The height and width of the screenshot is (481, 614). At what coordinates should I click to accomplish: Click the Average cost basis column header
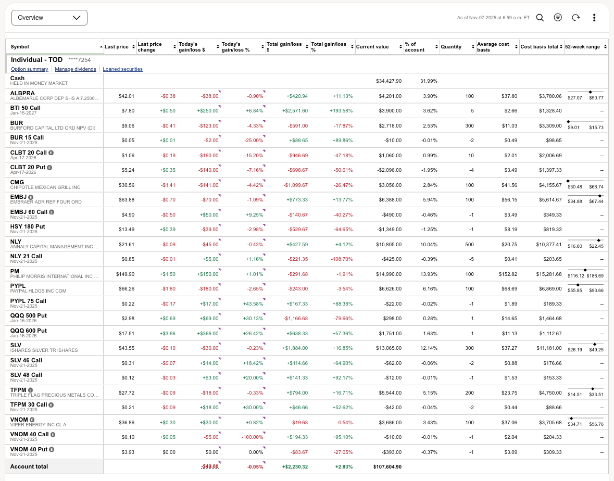coord(493,47)
